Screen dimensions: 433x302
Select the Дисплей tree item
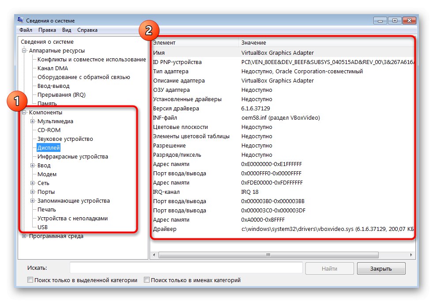pyautogui.click(x=49, y=147)
